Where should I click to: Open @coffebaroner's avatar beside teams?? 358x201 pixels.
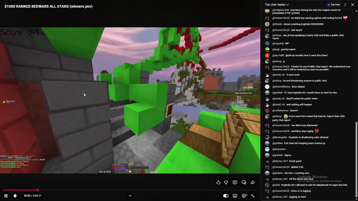(x=267, y=111)
